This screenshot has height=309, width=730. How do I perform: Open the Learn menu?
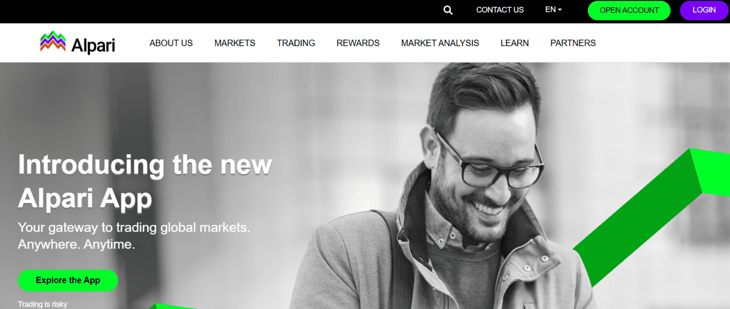pyautogui.click(x=515, y=43)
